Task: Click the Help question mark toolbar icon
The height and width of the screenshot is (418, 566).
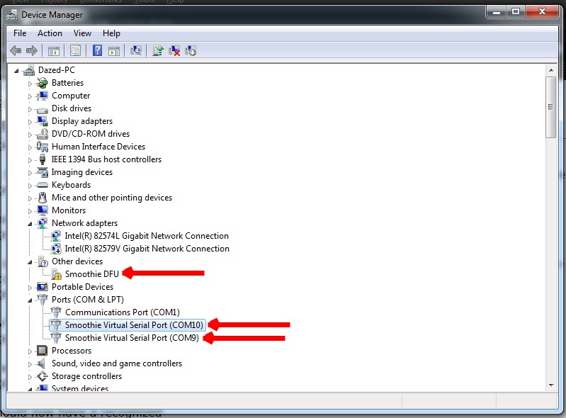Action: [x=97, y=50]
